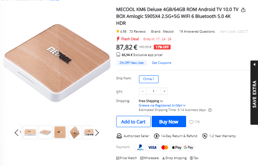Click the share icon beside product title
The width and height of the screenshot is (258, 166).
click(x=244, y=10)
